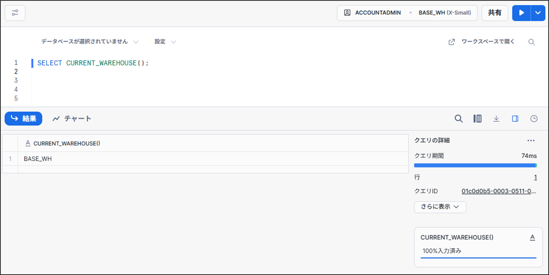Click the 74ms query duration value
The height and width of the screenshot is (275, 549).
pyautogui.click(x=529, y=156)
